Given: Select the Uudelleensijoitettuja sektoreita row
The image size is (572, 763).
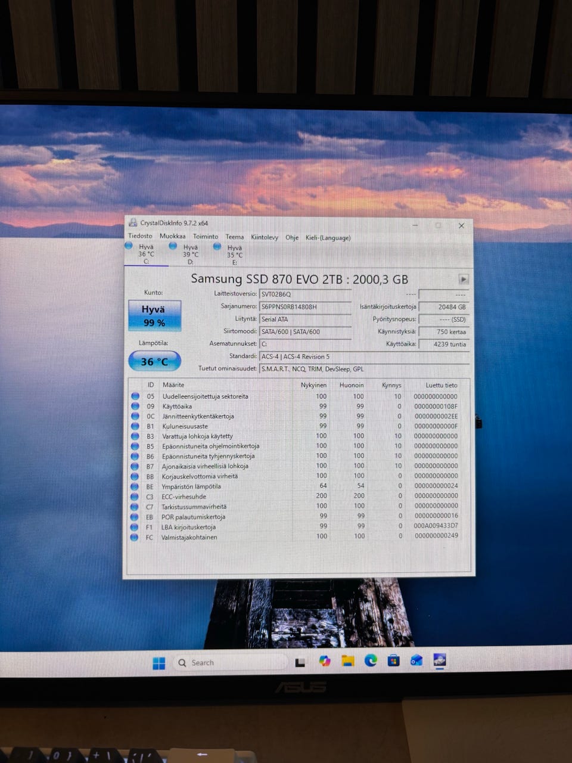Looking at the screenshot, I should [299, 396].
